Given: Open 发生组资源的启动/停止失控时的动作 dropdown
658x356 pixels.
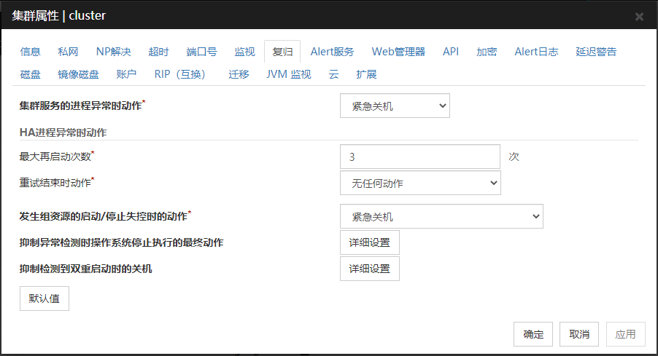Looking at the screenshot, I should coord(441,216).
